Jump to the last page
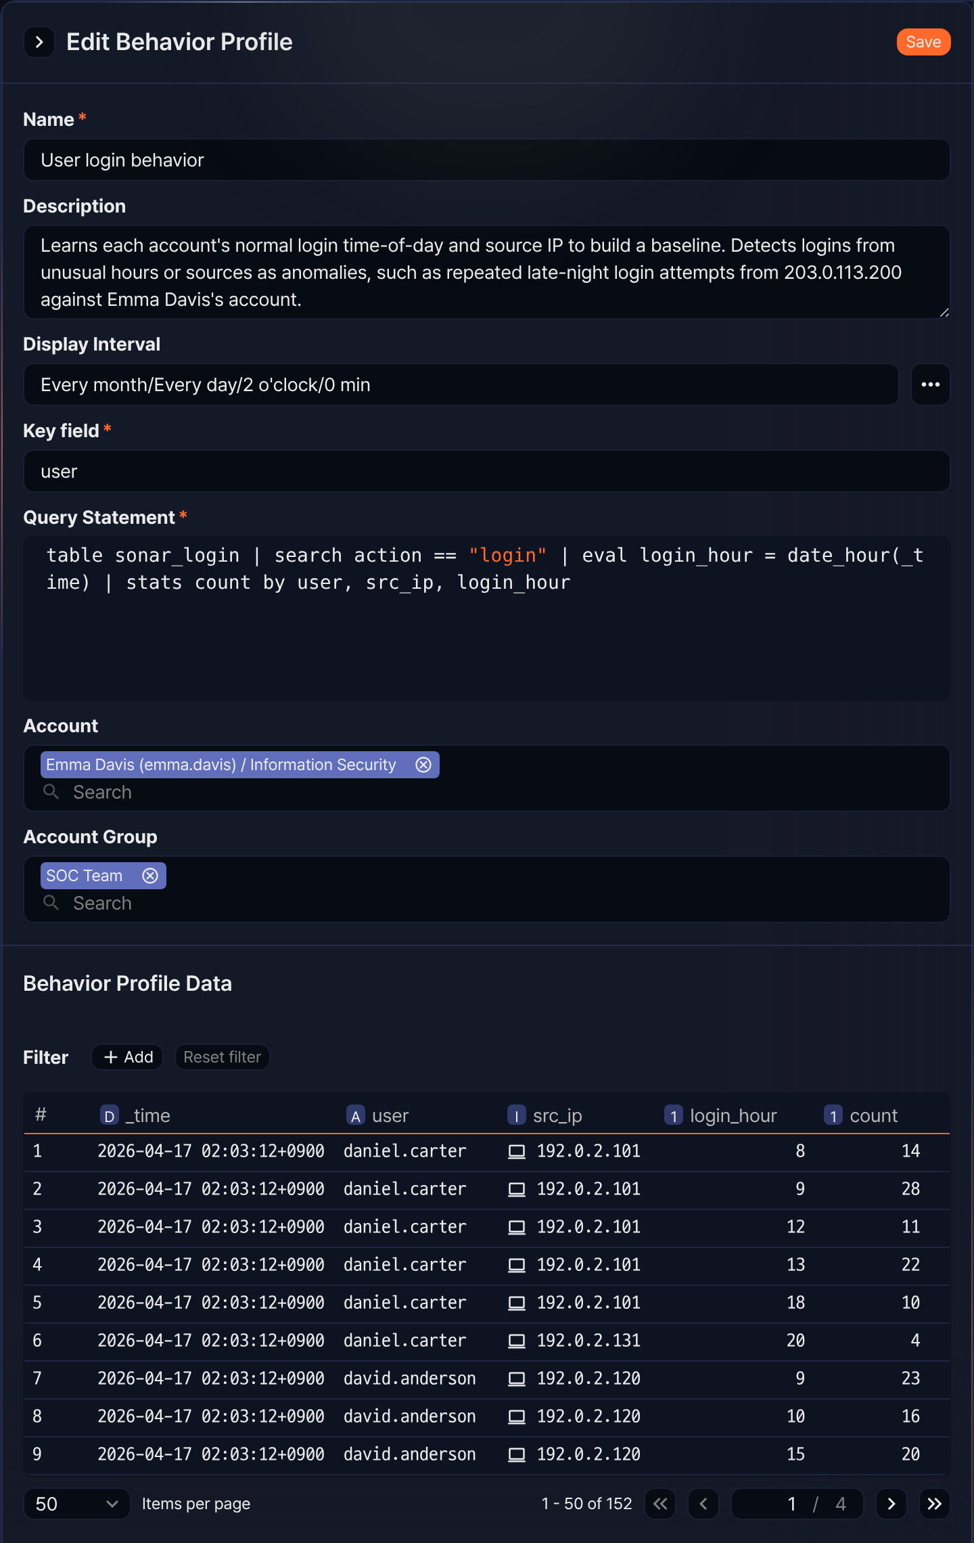974x1543 pixels. [x=935, y=1504]
